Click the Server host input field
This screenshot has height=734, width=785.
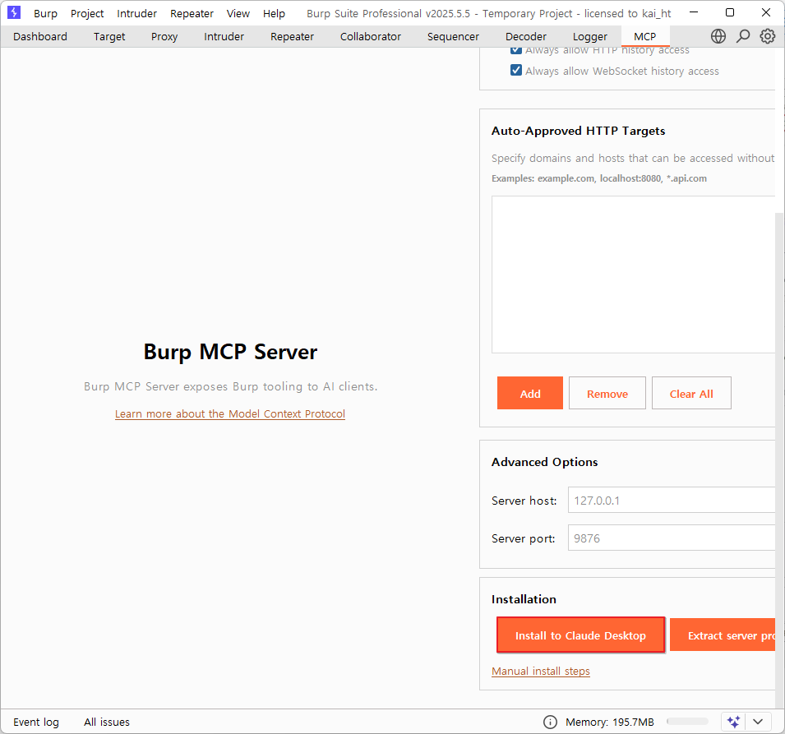[672, 500]
